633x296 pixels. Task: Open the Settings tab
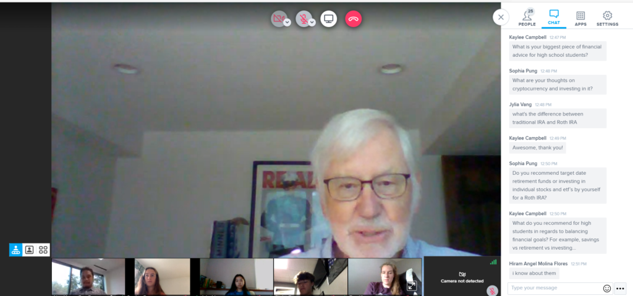click(x=607, y=18)
